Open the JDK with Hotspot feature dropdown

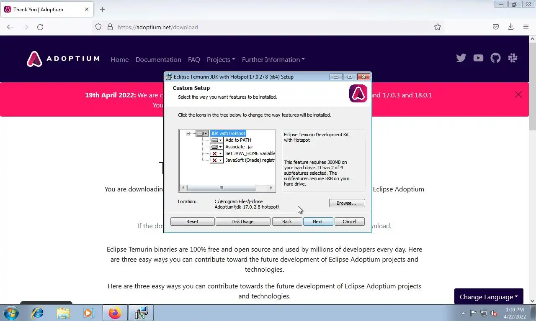point(202,133)
